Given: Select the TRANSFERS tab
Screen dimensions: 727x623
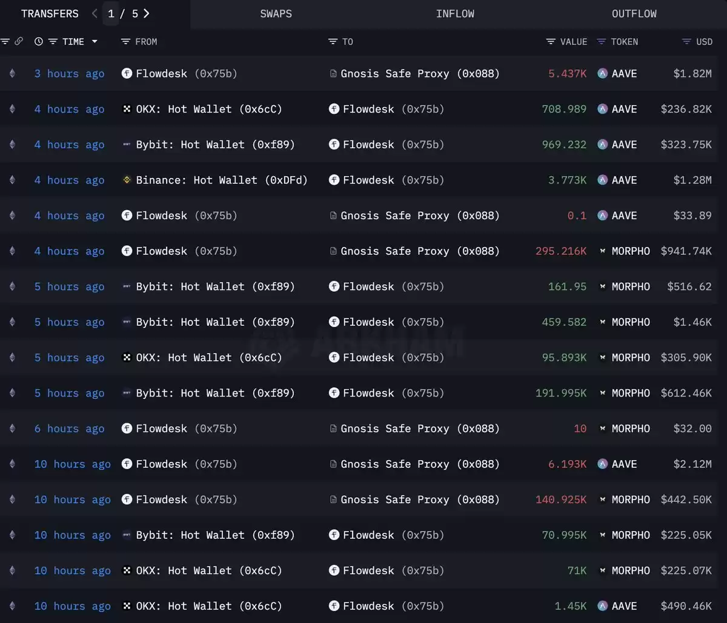Looking at the screenshot, I should [50, 13].
